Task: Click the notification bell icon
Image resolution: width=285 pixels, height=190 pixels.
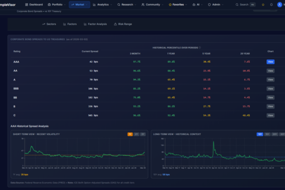Action: [x=270, y=5]
